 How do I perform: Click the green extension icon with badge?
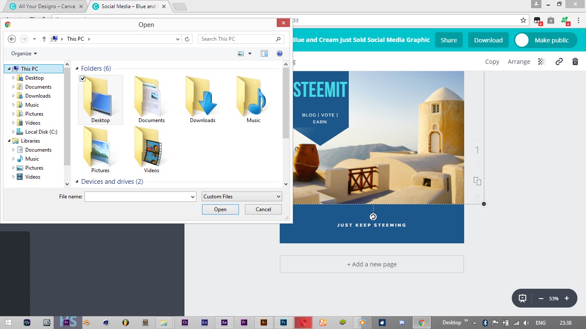coord(565,21)
